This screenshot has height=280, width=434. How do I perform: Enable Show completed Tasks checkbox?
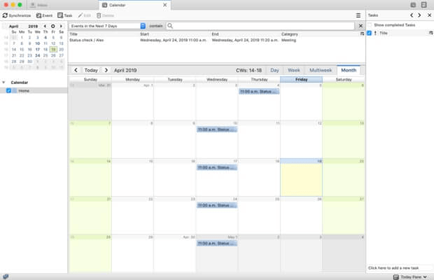point(370,25)
